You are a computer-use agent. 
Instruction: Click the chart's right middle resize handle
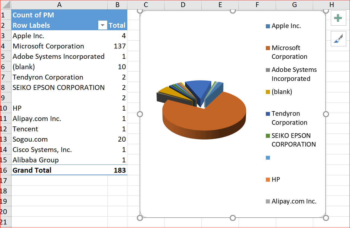pyautogui.click(x=326, y=114)
